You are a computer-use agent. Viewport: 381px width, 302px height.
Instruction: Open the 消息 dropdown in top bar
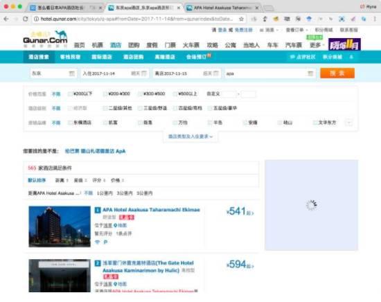(x=269, y=30)
